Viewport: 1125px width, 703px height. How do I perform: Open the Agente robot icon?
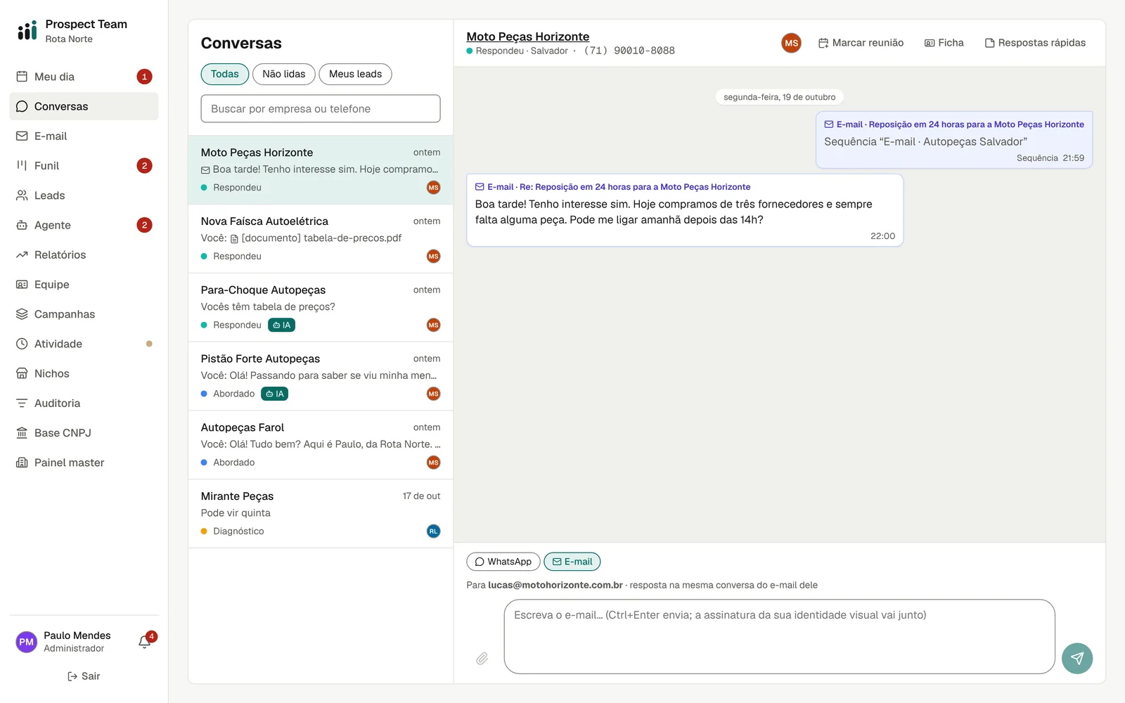pyautogui.click(x=22, y=225)
